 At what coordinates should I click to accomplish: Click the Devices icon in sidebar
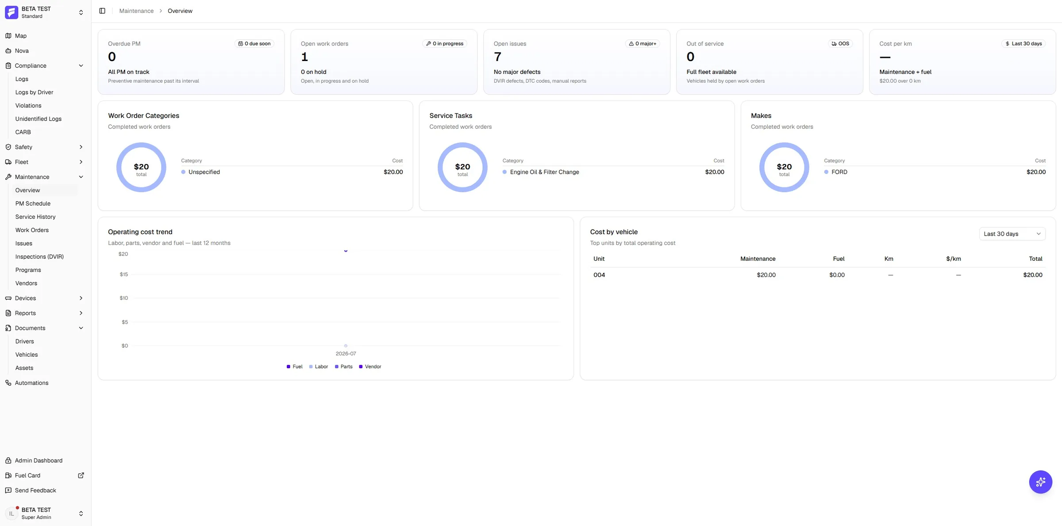click(x=8, y=298)
